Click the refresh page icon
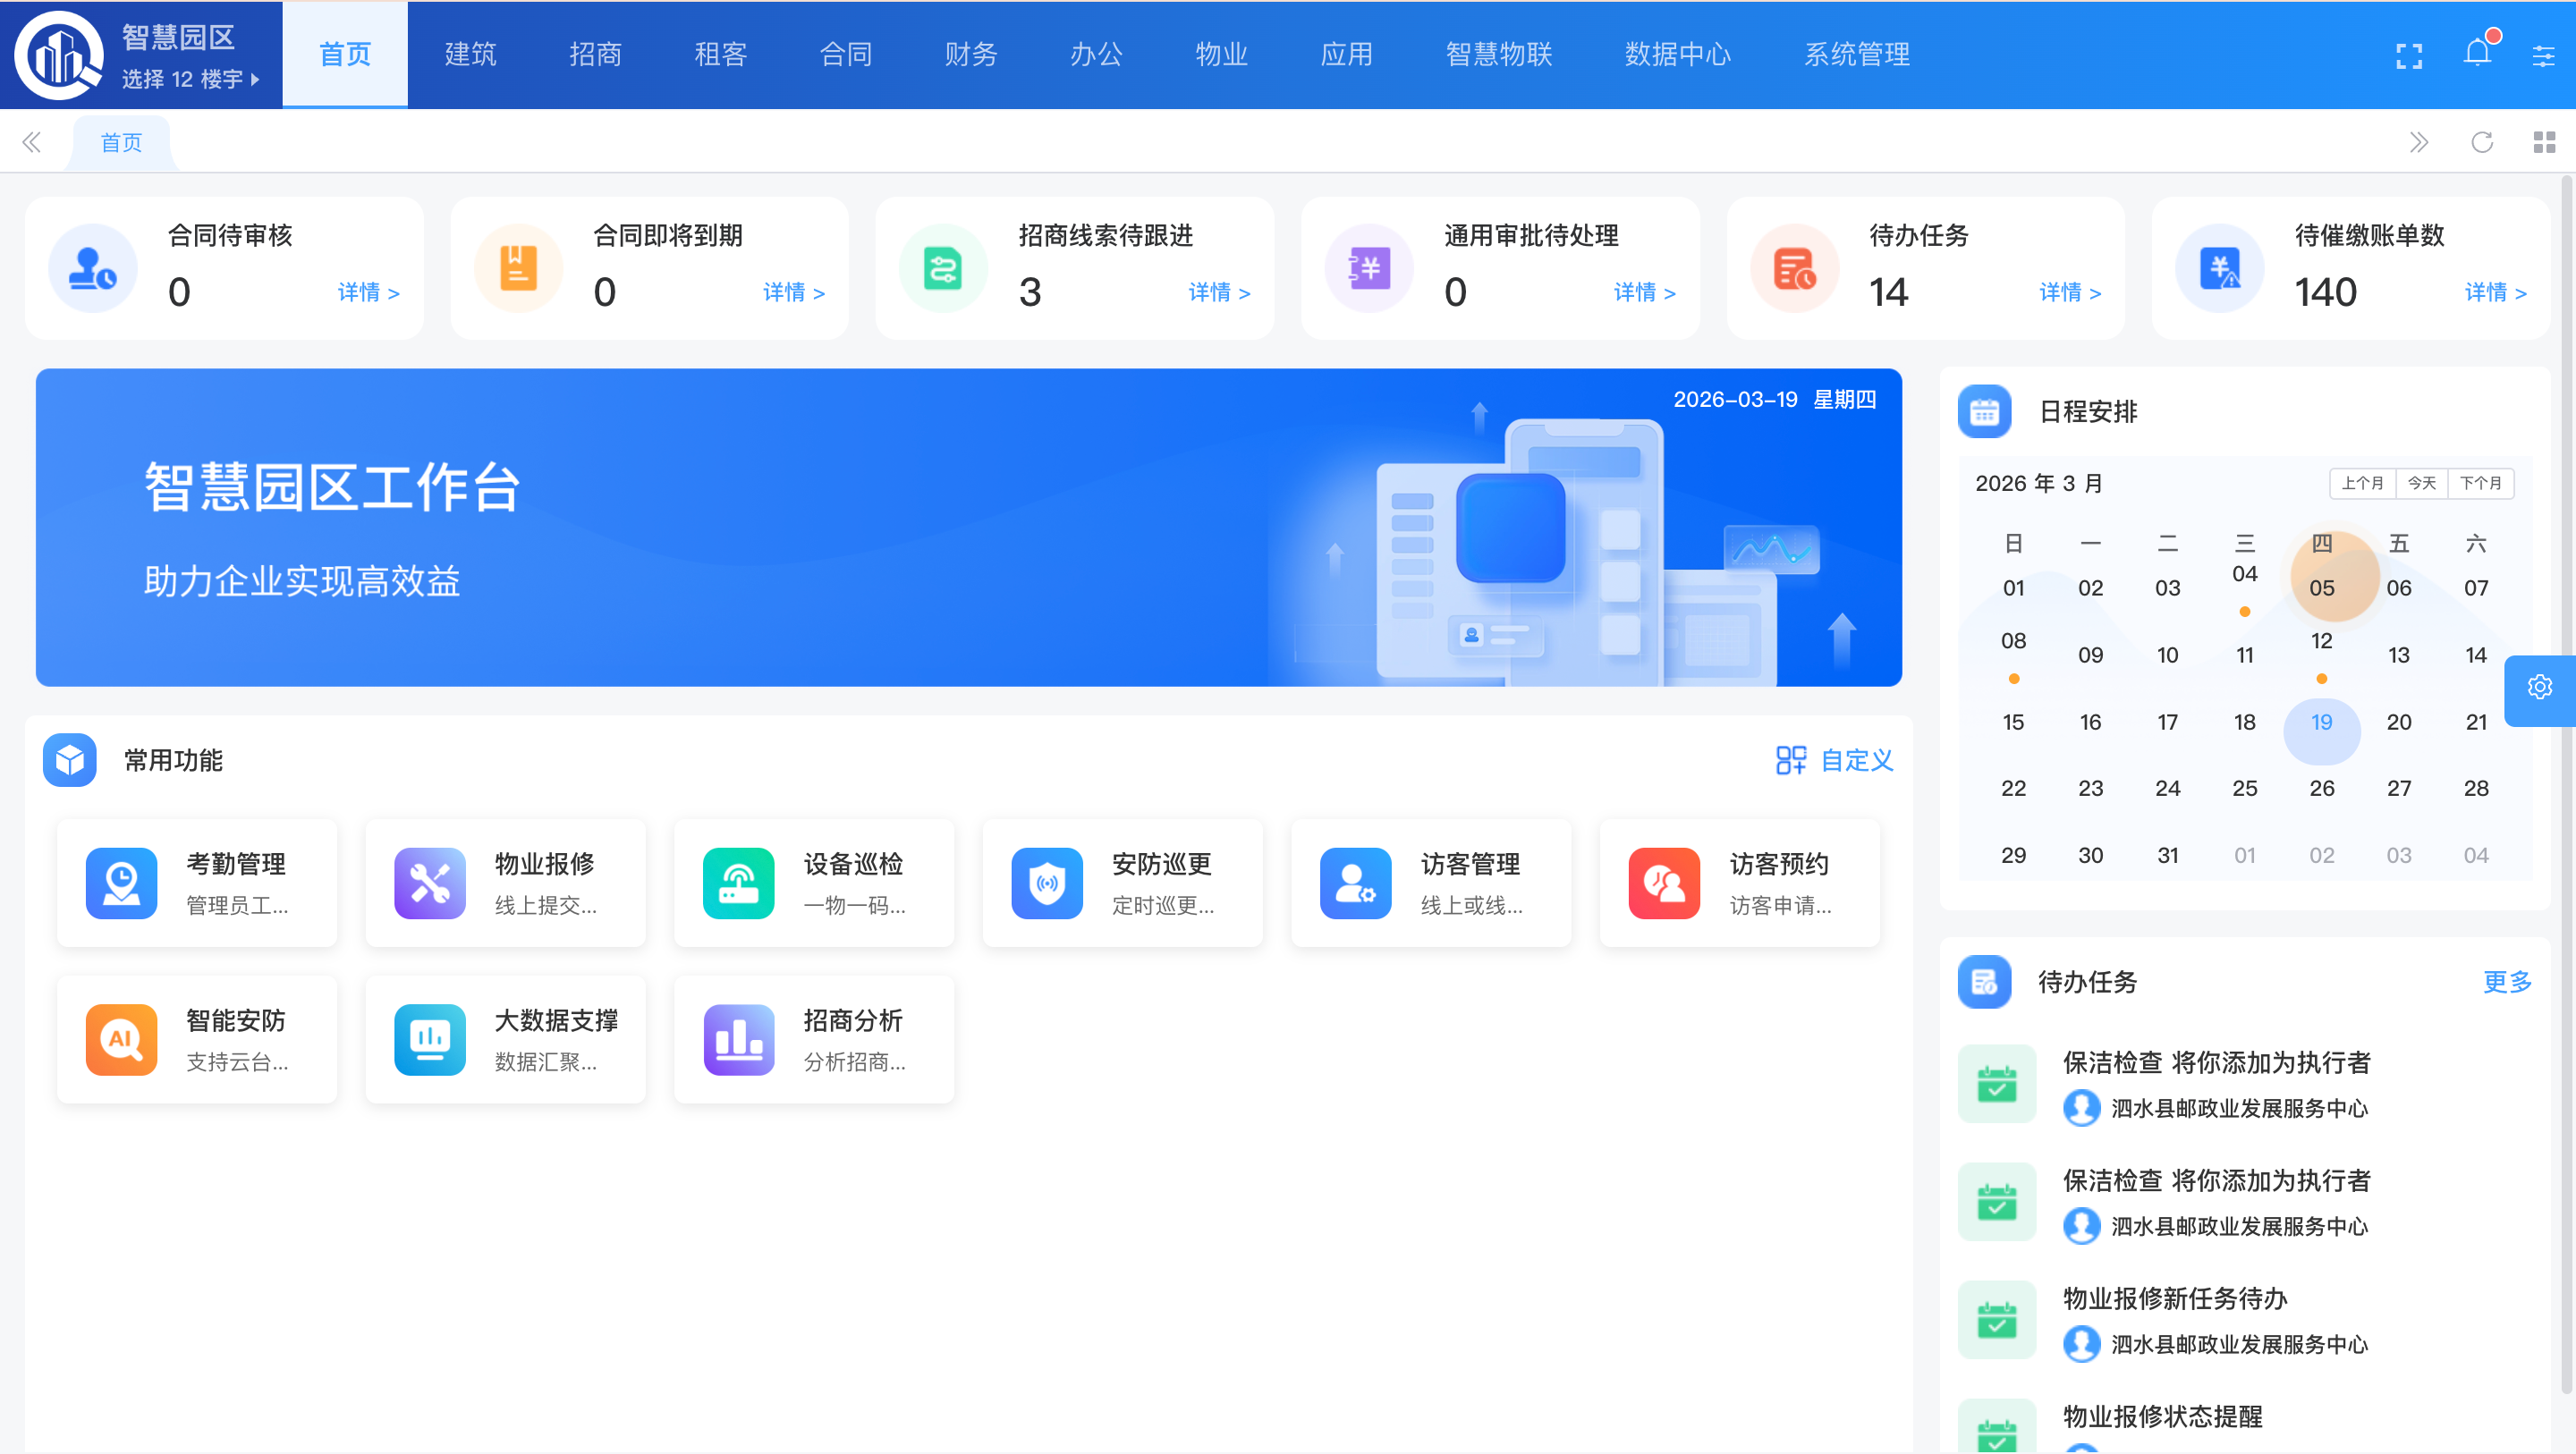The image size is (2576, 1454). point(2481,142)
